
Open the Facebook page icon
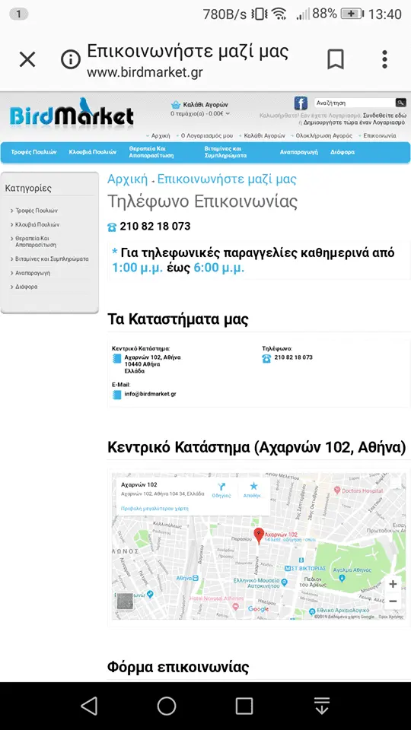point(301,103)
